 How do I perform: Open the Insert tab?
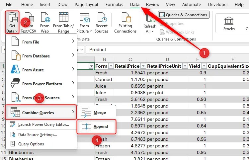point(45,4)
